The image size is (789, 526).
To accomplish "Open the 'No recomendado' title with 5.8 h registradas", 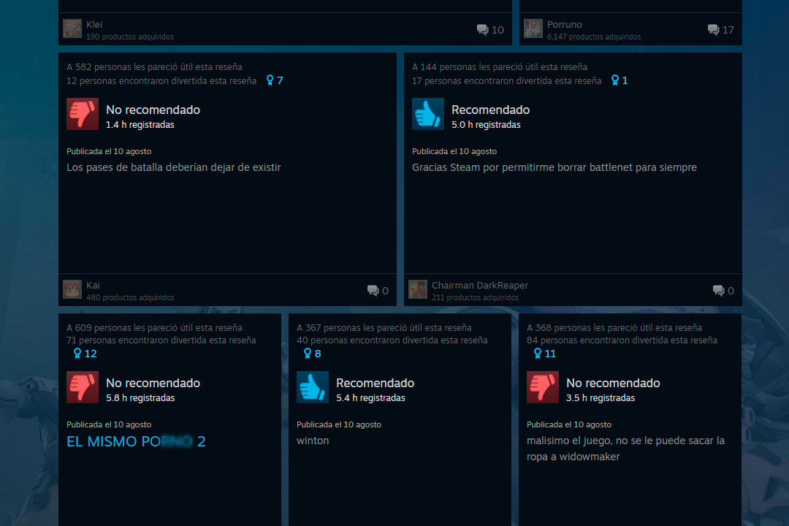I will 153,383.
